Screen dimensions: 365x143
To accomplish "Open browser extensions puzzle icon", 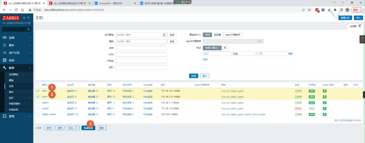I will click(335, 10).
